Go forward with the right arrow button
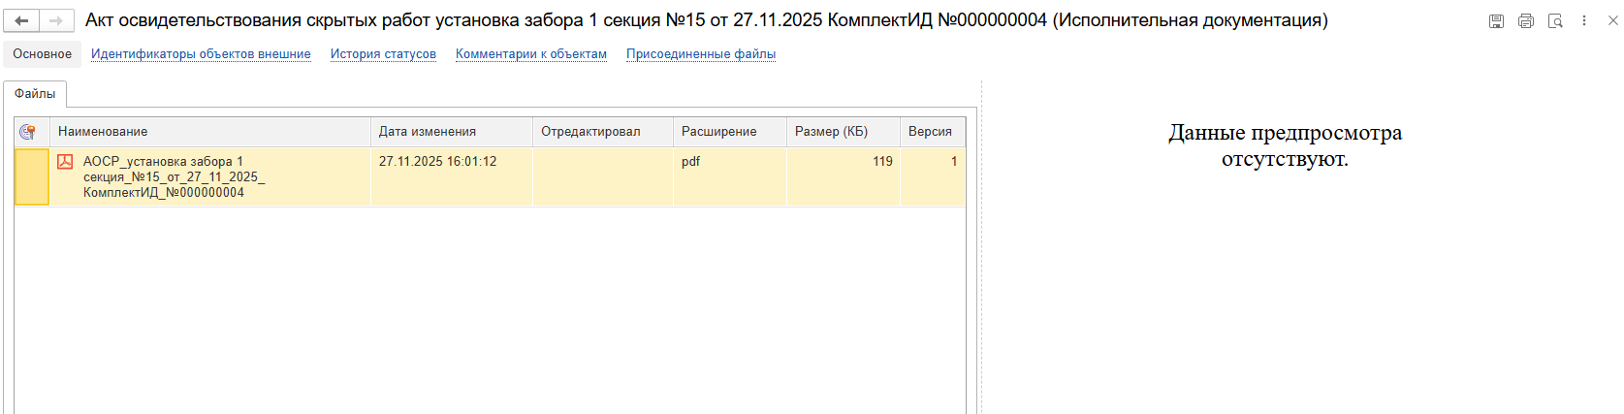This screenshot has height=414, width=1624. [x=55, y=20]
